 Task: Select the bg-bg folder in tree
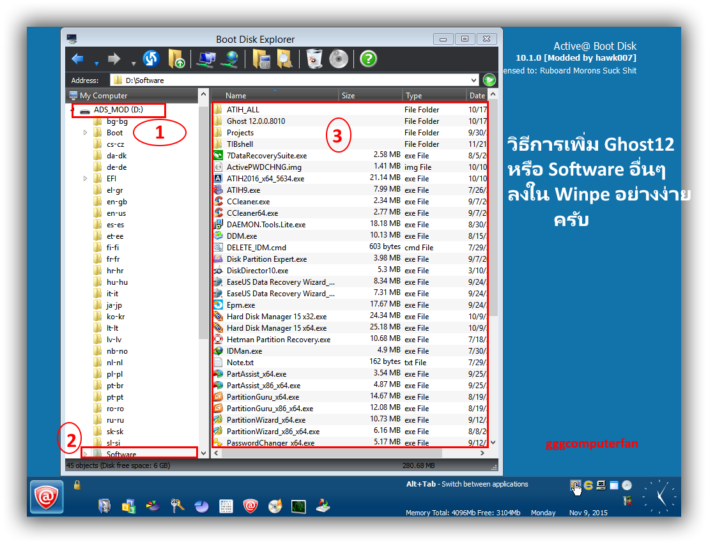tap(116, 121)
